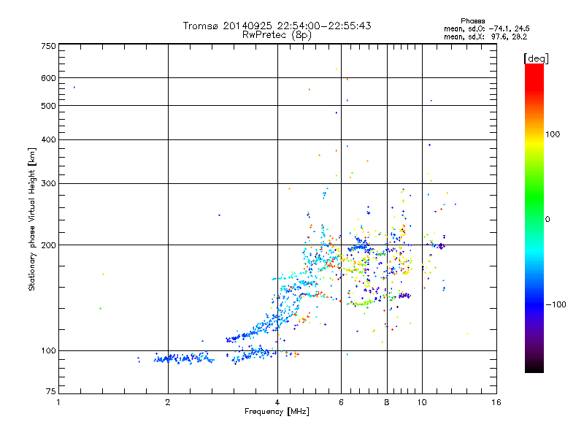Click the 'Frequency [MHz]' x-axis label

point(277,412)
